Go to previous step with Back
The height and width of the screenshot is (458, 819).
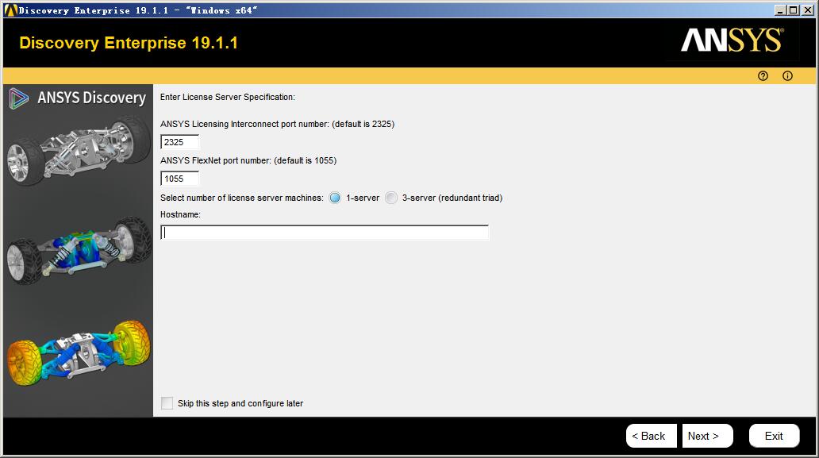pyautogui.click(x=651, y=436)
